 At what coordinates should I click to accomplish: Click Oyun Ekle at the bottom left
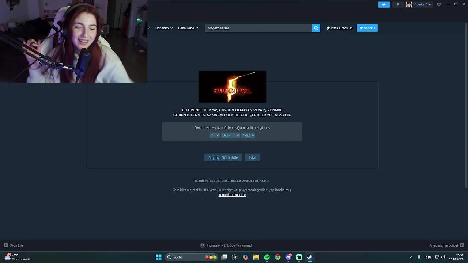click(14, 245)
